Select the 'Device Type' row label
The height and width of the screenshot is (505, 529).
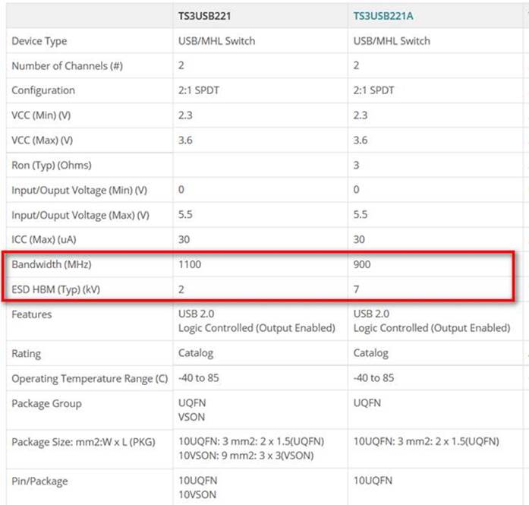point(39,41)
